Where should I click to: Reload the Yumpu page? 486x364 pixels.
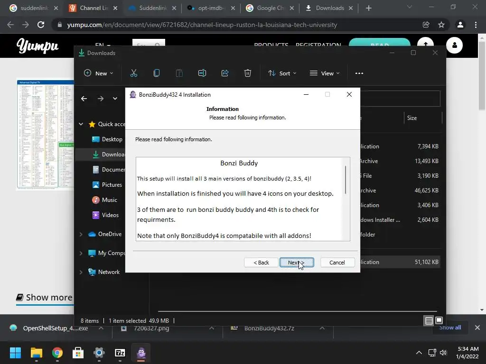coord(41,25)
